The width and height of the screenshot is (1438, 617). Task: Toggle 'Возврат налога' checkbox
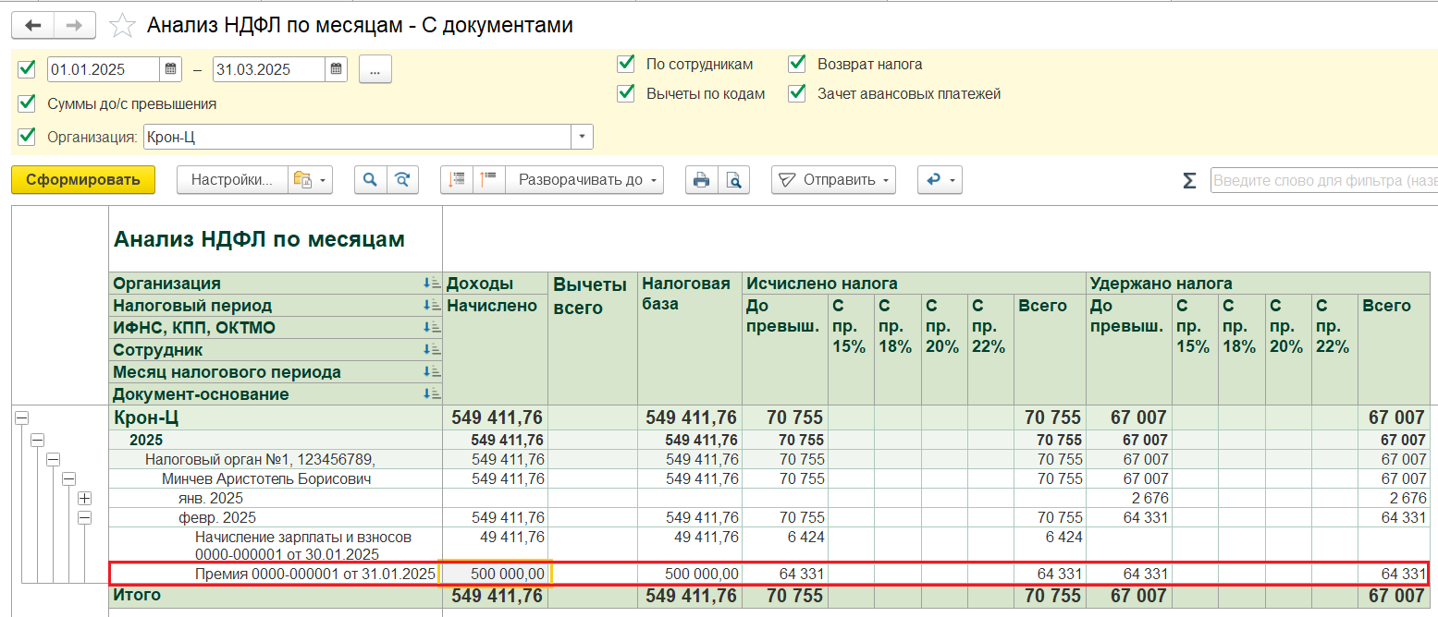pyautogui.click(x=797, y=64)
